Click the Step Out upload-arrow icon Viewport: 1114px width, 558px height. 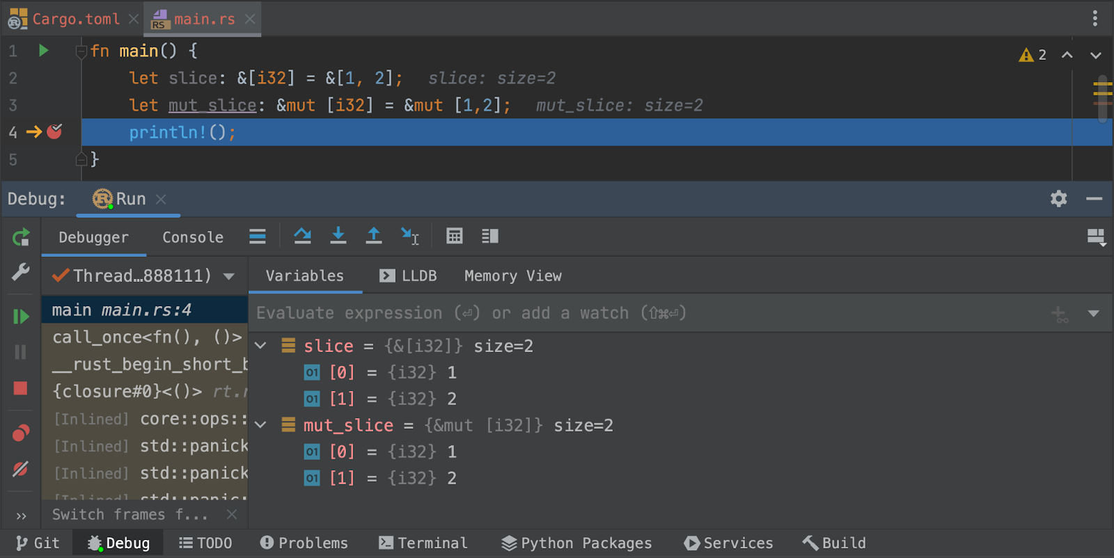(374, 237)
